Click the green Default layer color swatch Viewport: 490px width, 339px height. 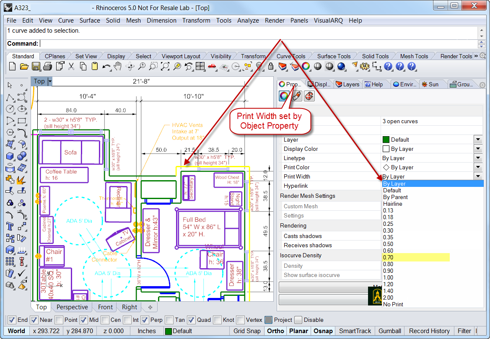pyautogui.click(x=386, y=140)
